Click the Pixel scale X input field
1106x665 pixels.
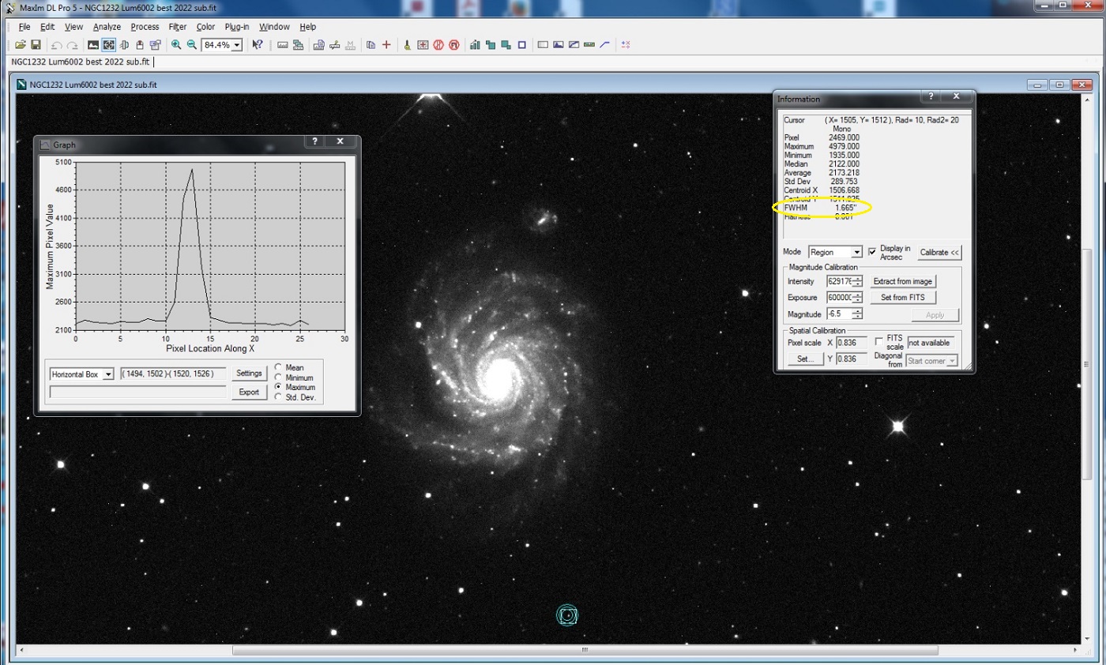[x=851, y=342]
